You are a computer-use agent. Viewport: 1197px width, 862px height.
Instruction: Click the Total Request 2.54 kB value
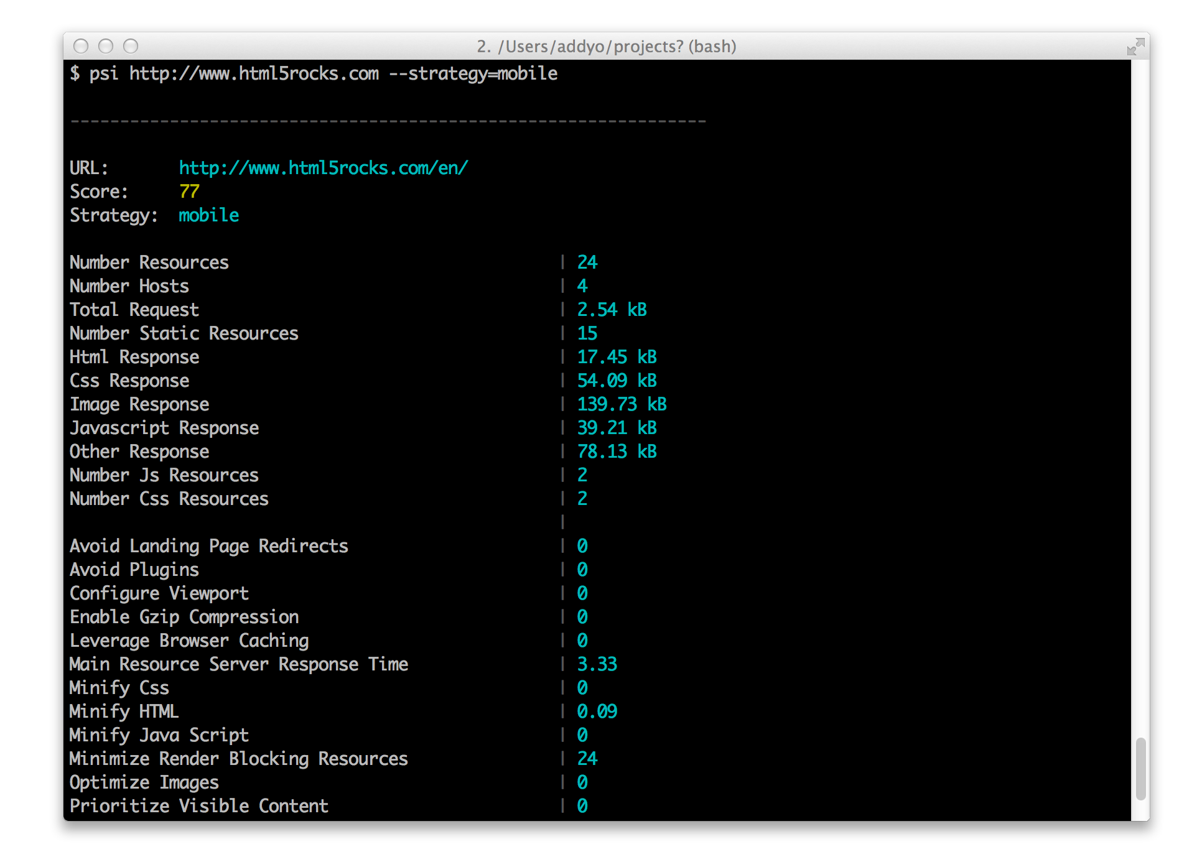(x=611, y=310)
